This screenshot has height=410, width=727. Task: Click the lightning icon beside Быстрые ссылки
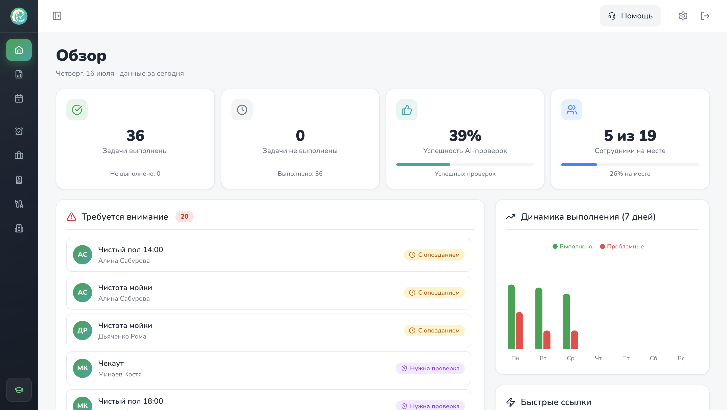pyautogui.click(x=510, y=402)
